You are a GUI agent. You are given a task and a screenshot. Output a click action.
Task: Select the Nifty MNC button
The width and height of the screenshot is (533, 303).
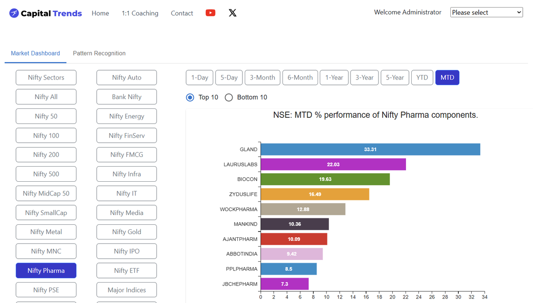[46, 251]
